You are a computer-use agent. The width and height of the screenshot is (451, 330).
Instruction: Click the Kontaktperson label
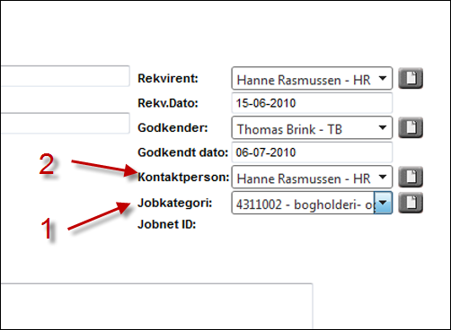[183, 178]
